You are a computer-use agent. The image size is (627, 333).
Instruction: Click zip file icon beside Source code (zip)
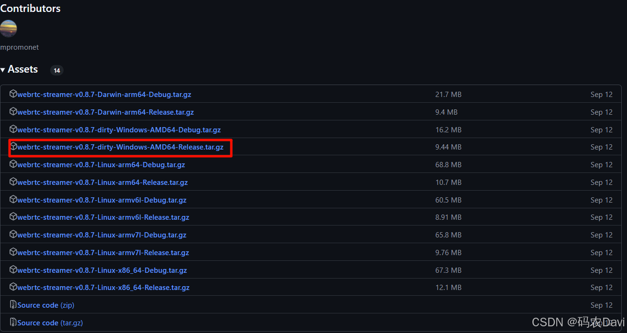click(x=13, y=305)
